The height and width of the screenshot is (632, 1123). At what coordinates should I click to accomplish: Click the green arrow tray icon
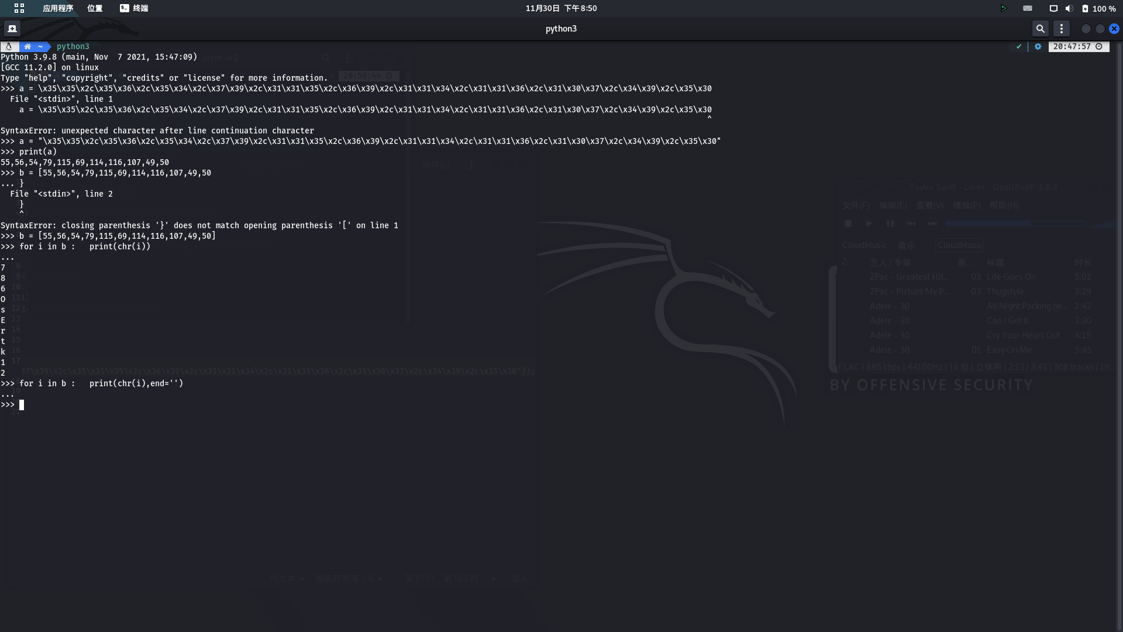(x=1003, y=8)
